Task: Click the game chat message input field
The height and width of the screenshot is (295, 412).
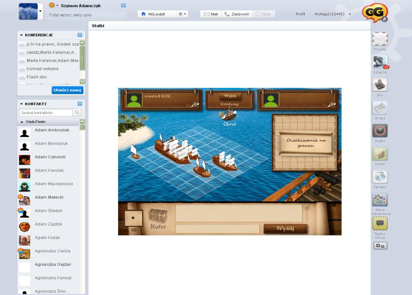Action: (217, 229)
